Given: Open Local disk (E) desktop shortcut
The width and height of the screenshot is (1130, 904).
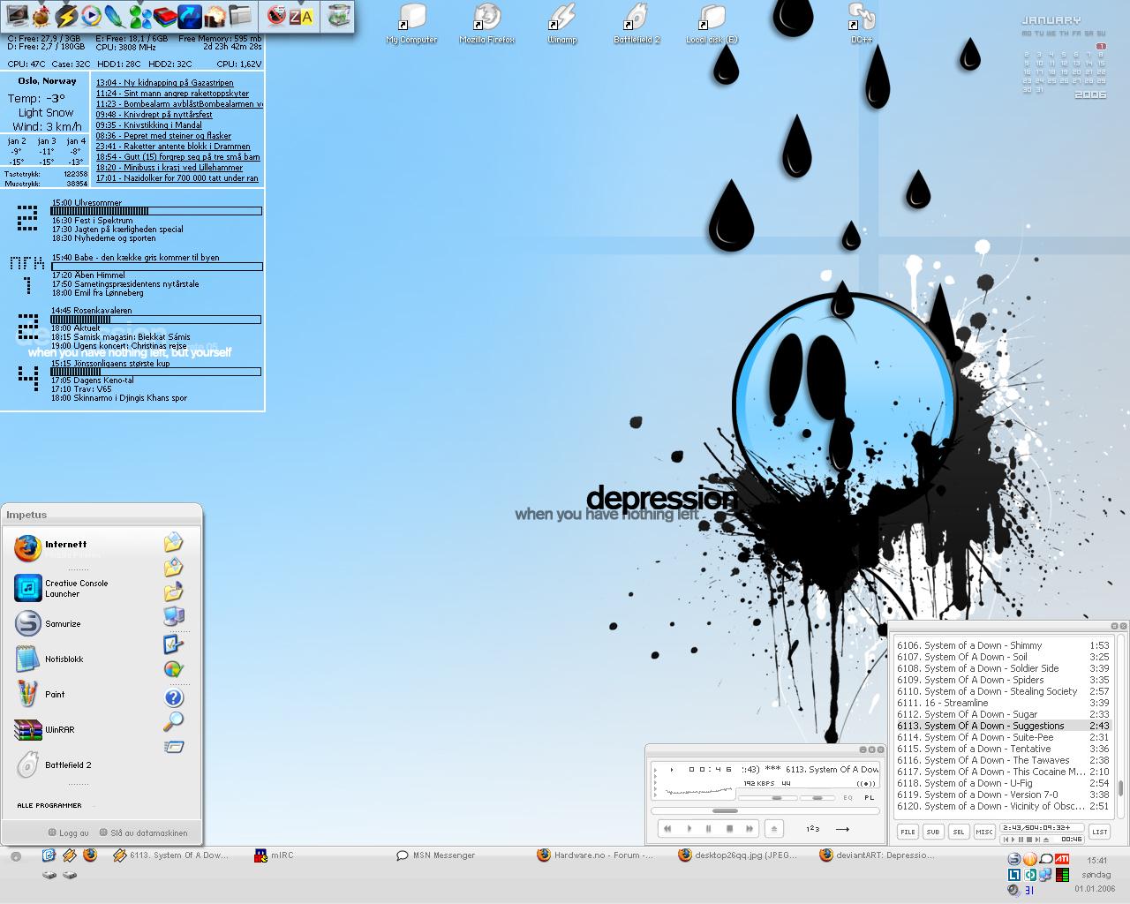Looking at the screenshot, I should click(712, 24).
